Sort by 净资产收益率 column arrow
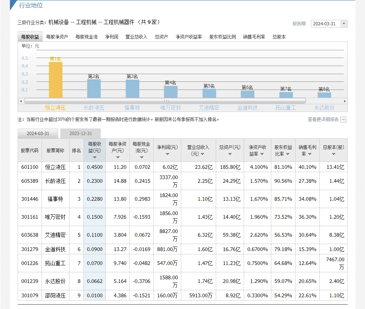This screenshot has width=365, height=309. [x=262, y=154]
